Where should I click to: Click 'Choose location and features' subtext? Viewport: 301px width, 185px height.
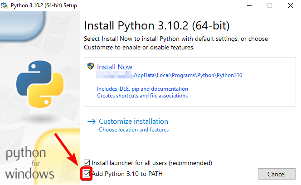coord(134,130)
